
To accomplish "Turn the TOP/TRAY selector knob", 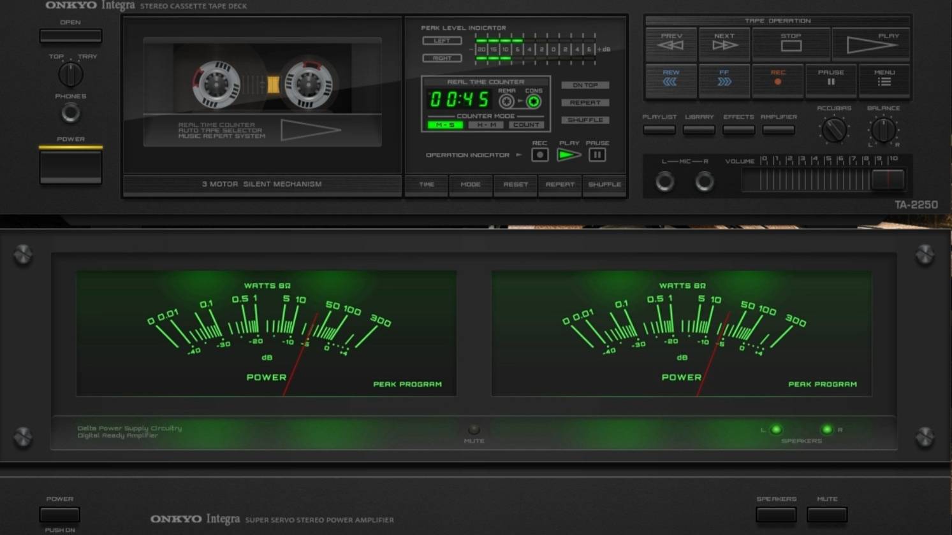I will point(71,75).
